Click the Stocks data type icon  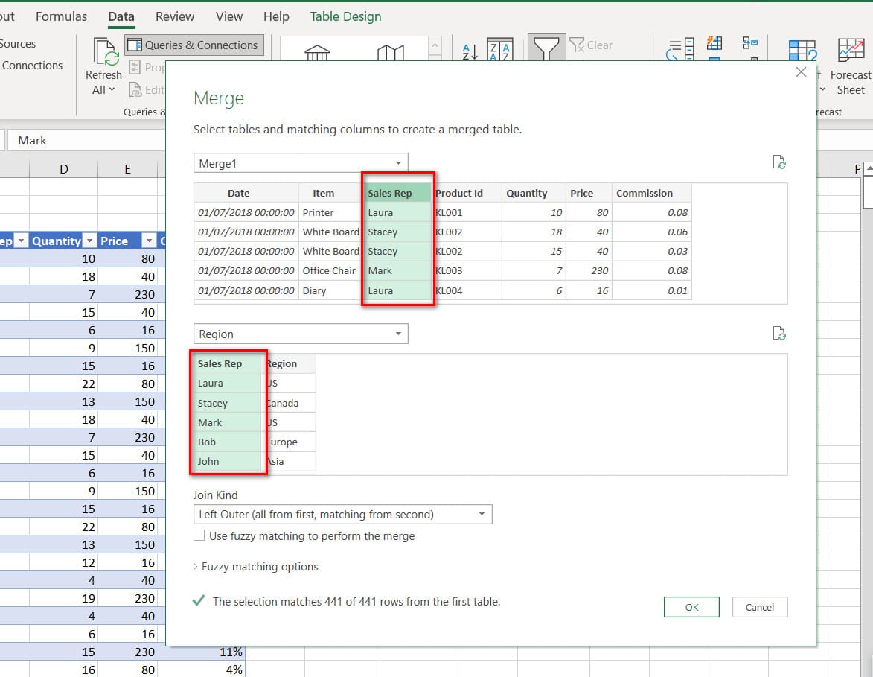click(318, 52)
